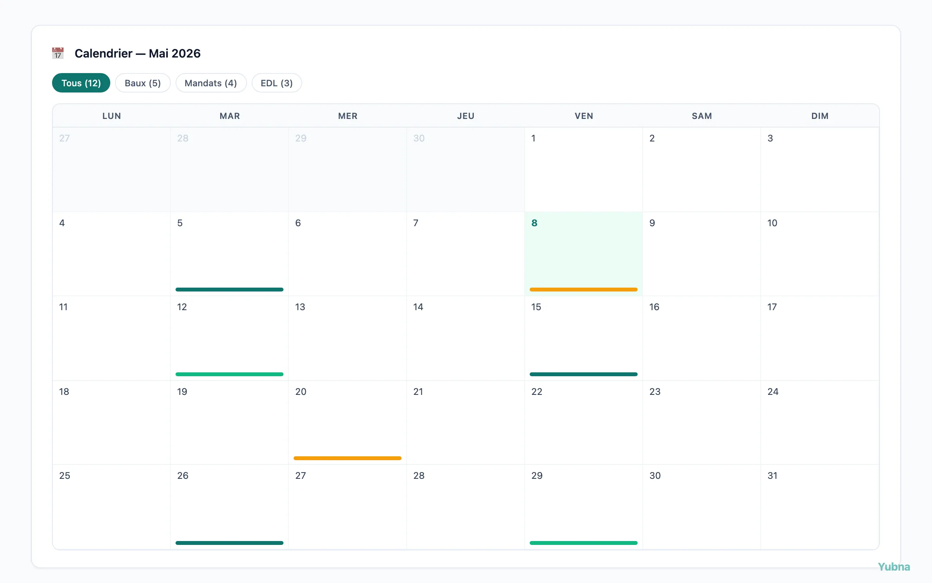The height and width of the screenshot is (583, 932).
Task: Click the MAR column header
Action: 230,116
